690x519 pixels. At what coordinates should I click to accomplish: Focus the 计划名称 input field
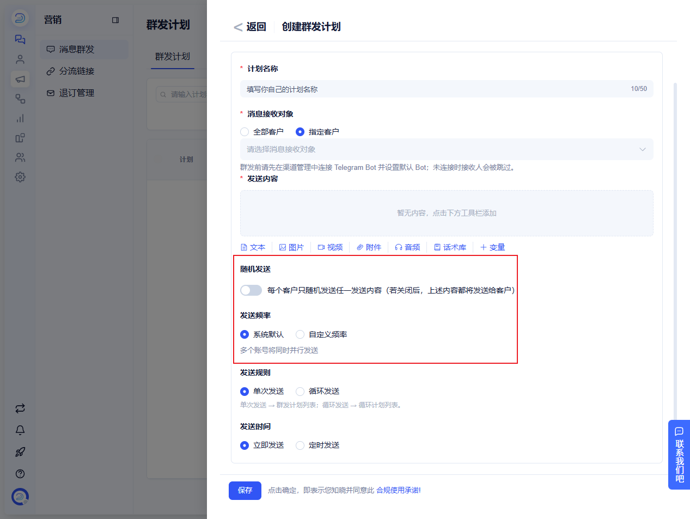tap(447, 89)
